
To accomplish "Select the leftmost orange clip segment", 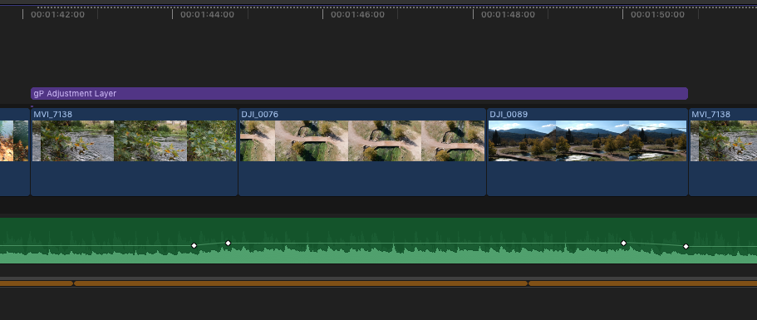I will point(37,283).
